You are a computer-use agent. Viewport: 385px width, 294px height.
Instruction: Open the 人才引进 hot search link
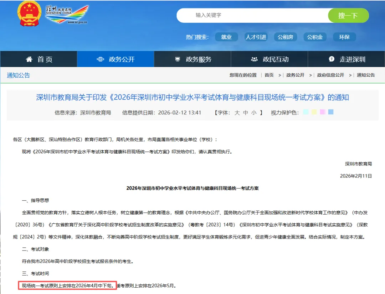[x=256, y=37]
